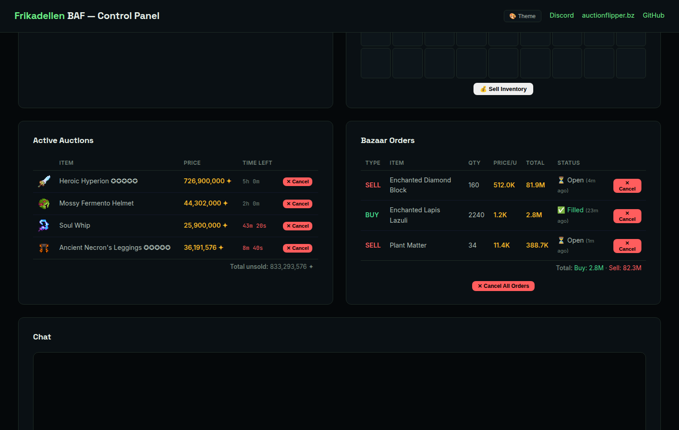Click the Enchanted Lapis Lazuli item name
Image resolution: width=679 pixels, height=430 pixels.
415,215
